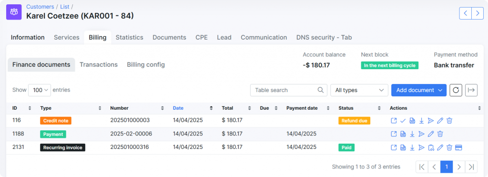The height and width of the screenshot is (177, 488).
Task: Go to next page of results
Action: click(459, 167)
